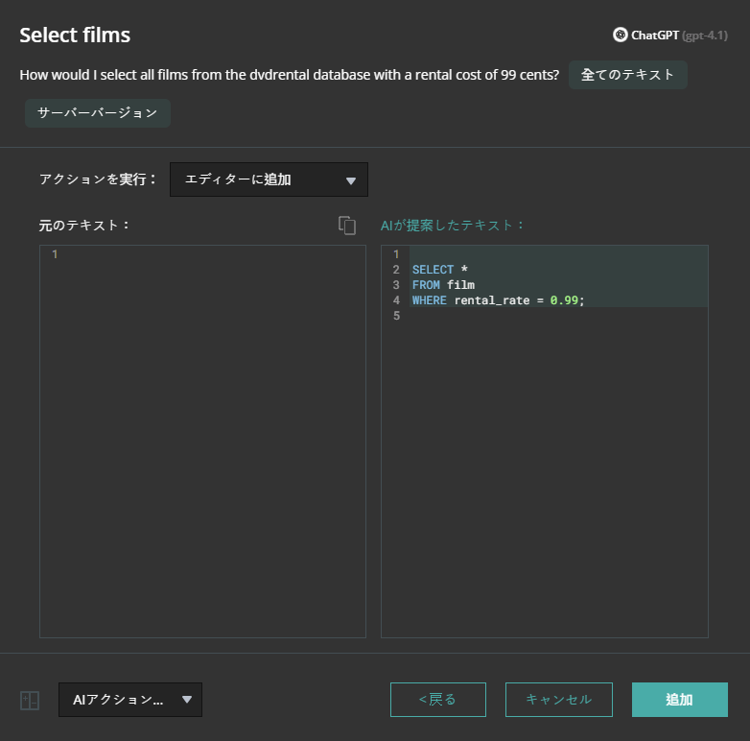Screen dimensions: 750x741
Task: Click inside the AI suggested text editor
Action: click(x=545, y=442)
